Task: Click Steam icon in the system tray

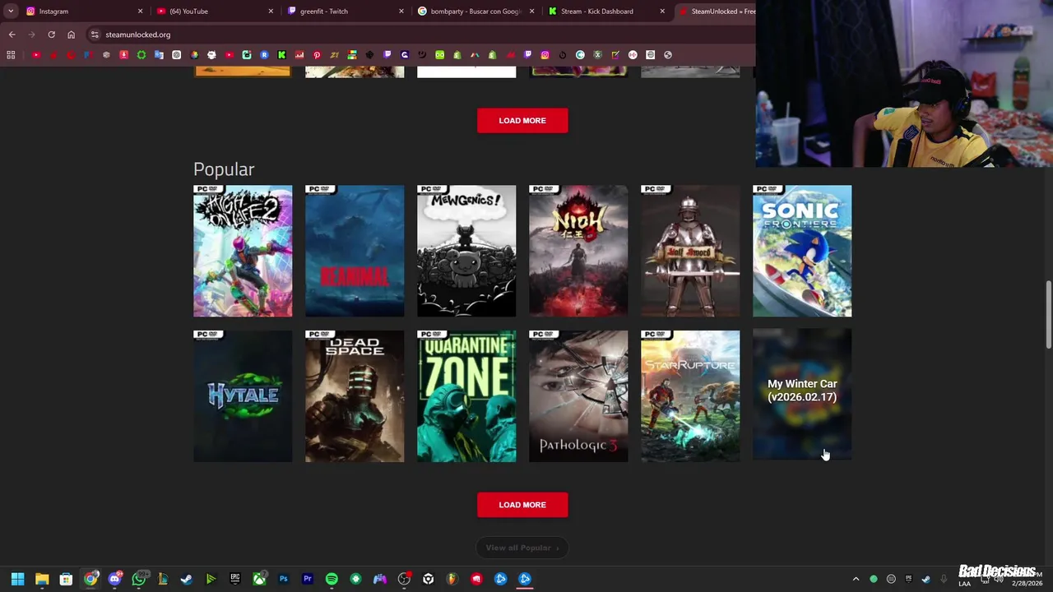Action: click(x=926, y=579)
